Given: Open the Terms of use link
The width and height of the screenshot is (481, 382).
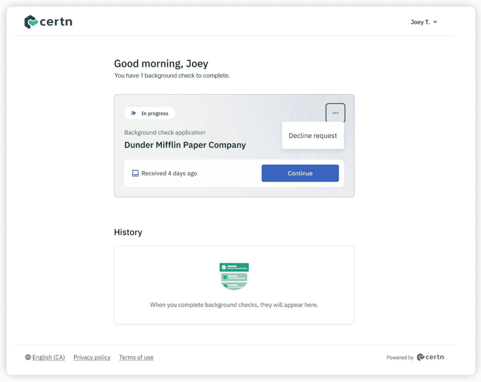Looking at the screenshot, I should [x=136, y=357].
